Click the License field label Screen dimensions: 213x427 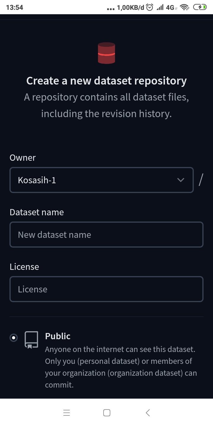point(24,267)
